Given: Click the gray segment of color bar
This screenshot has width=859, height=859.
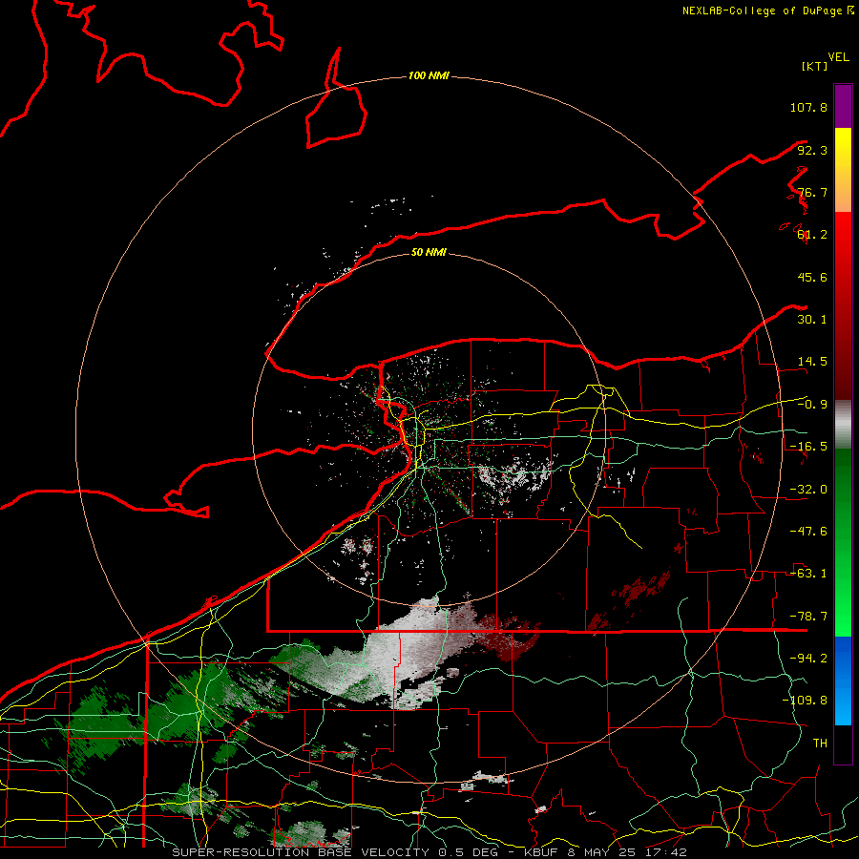Looking at the screenshot, I should click(x=843, y=425).
